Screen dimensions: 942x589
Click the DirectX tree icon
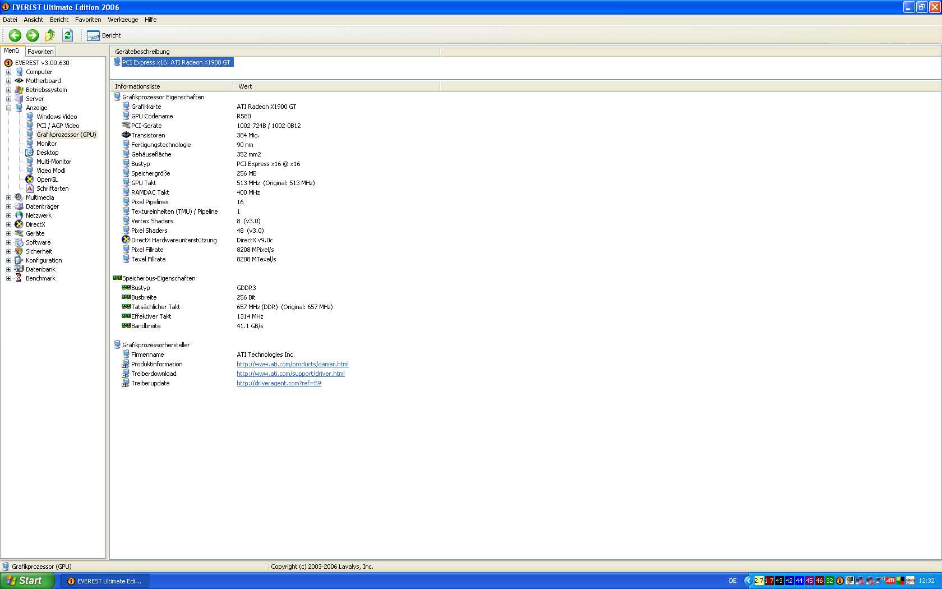(19, 224)
